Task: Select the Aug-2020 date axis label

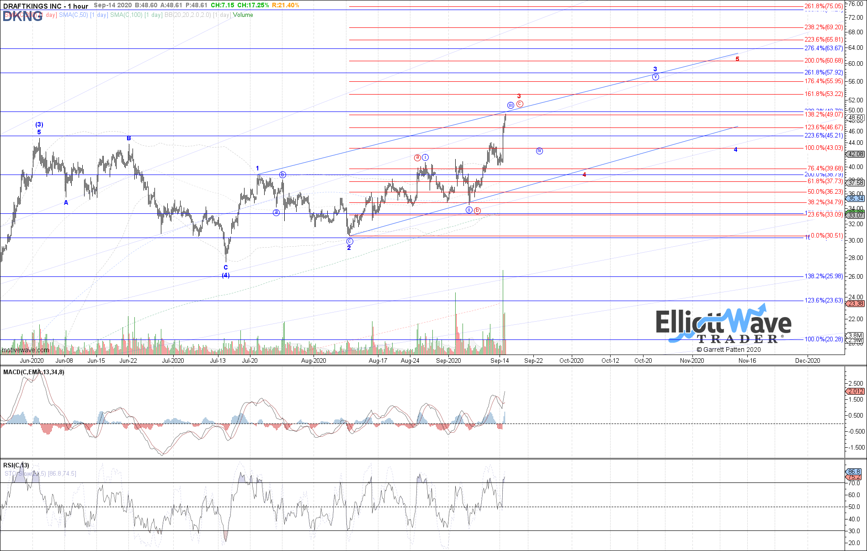Action: [314, 361]
